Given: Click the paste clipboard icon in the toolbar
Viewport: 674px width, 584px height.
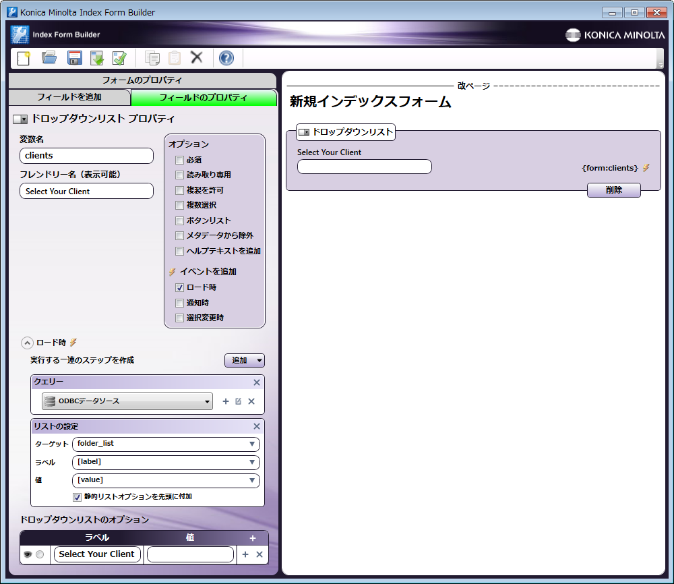Looking at the screenshot, I should [x=175, y=58].
